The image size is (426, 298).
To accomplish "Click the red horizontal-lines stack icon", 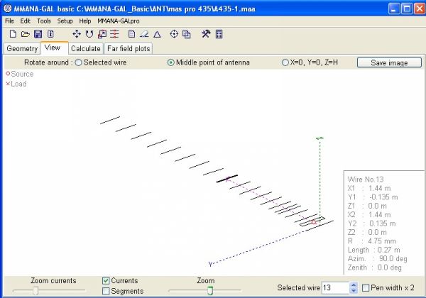I will point(114,34).
